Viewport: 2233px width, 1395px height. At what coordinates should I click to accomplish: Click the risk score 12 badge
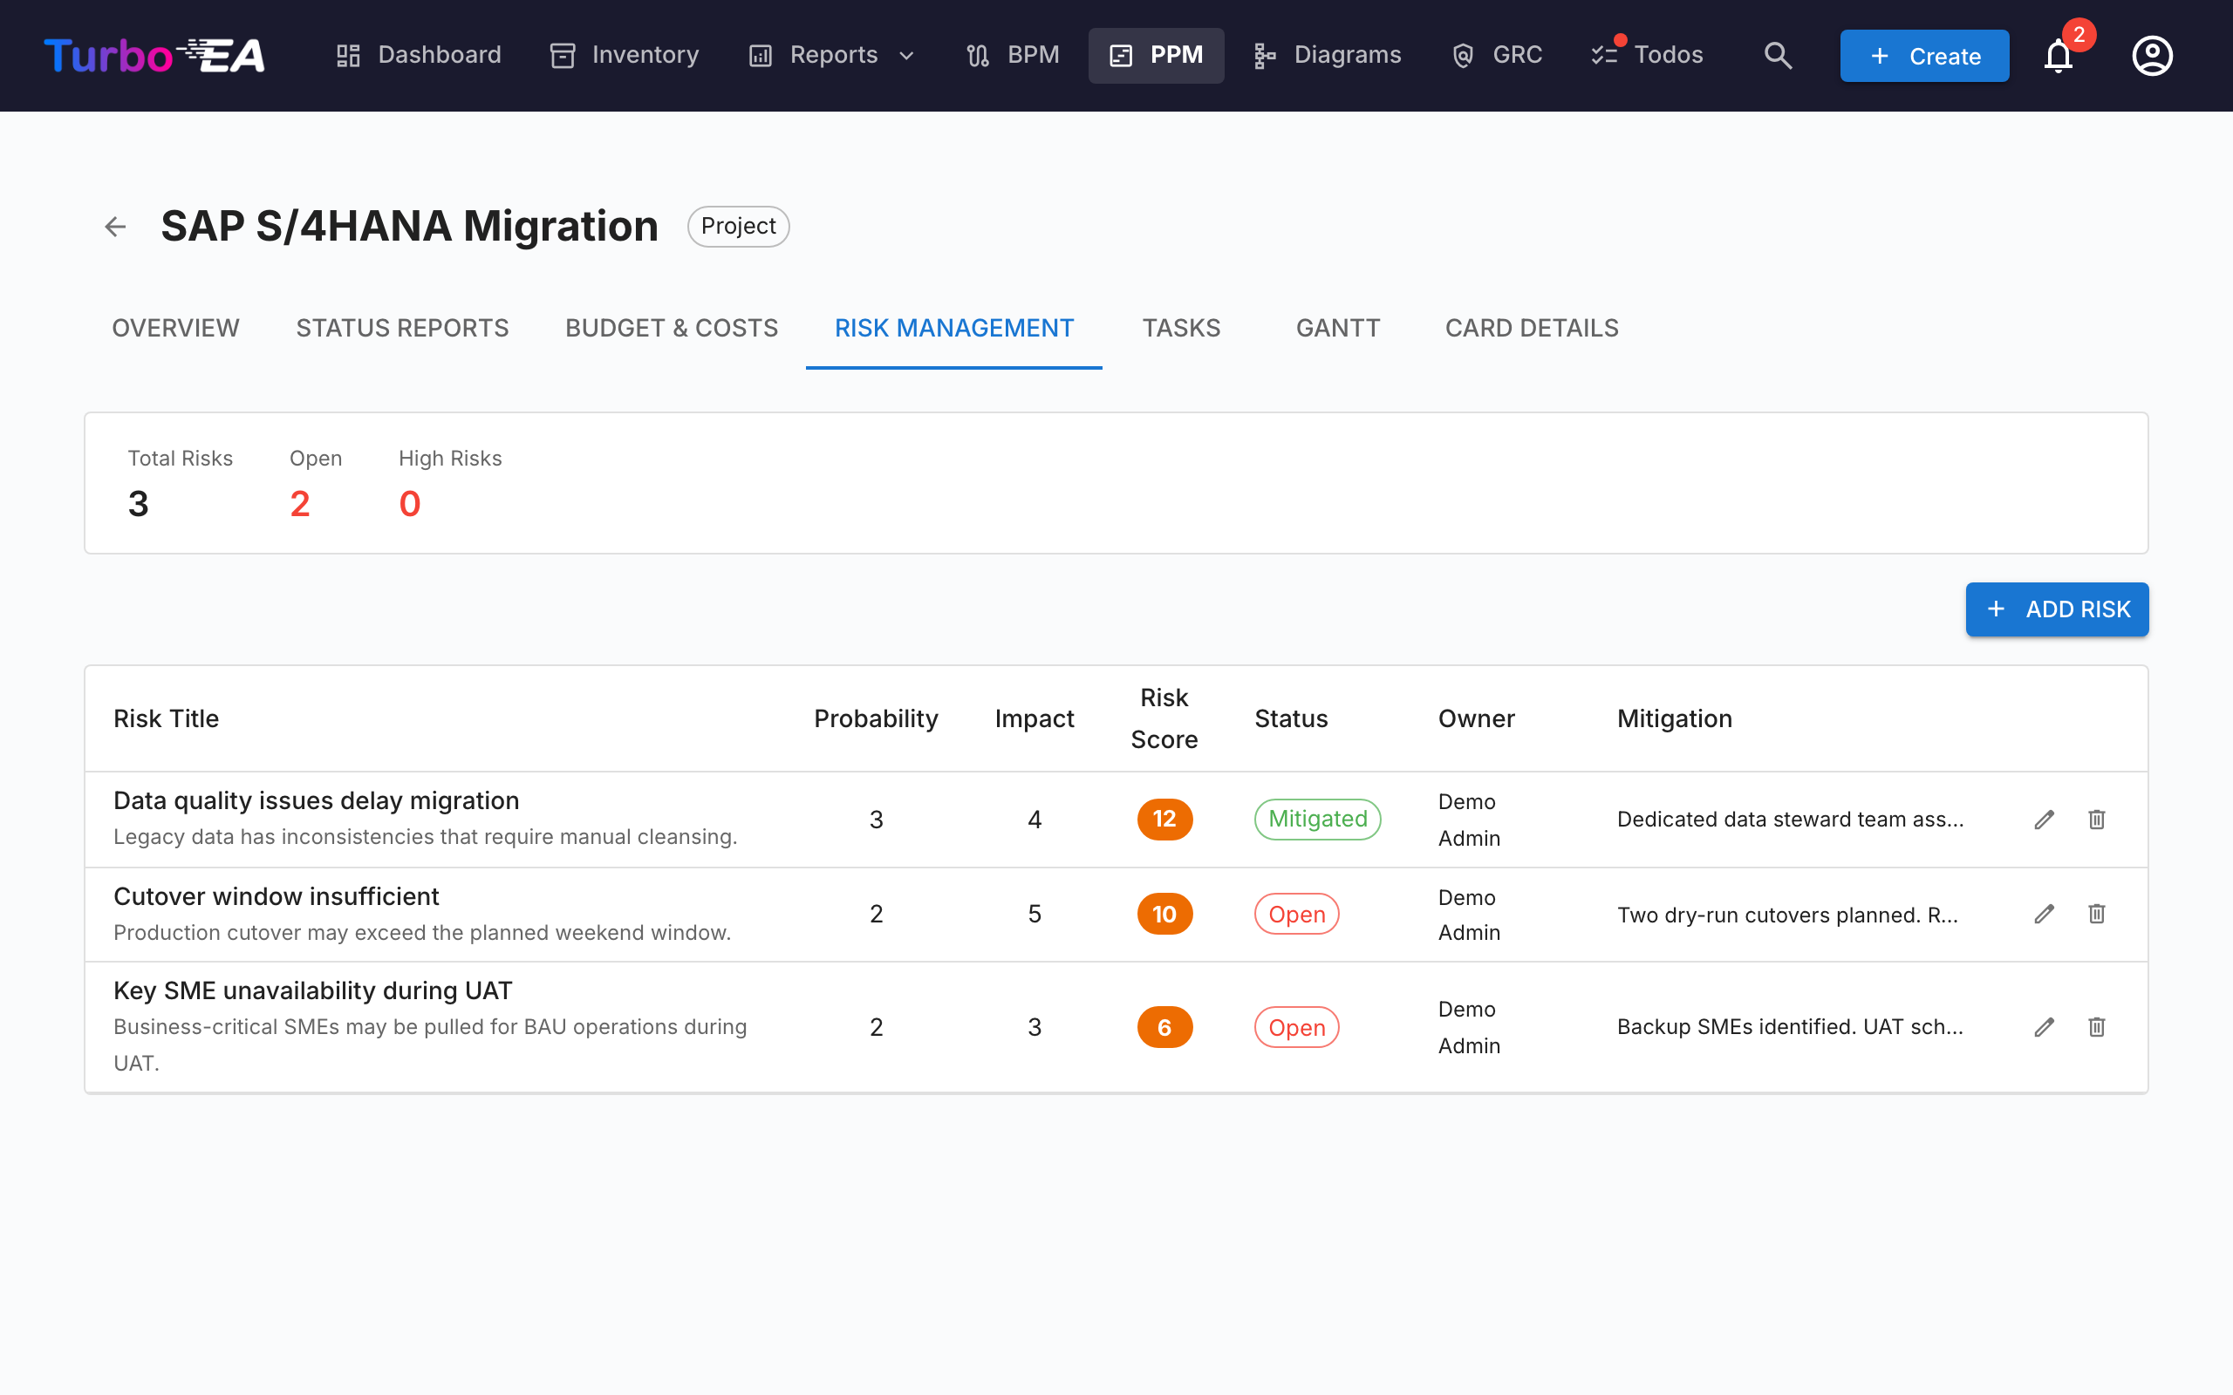coord(1164,820)
